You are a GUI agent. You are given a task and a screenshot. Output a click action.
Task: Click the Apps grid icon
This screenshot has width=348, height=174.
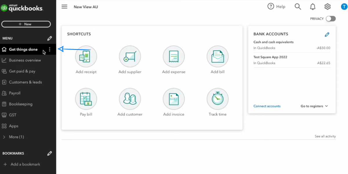(x=4, y=126)
